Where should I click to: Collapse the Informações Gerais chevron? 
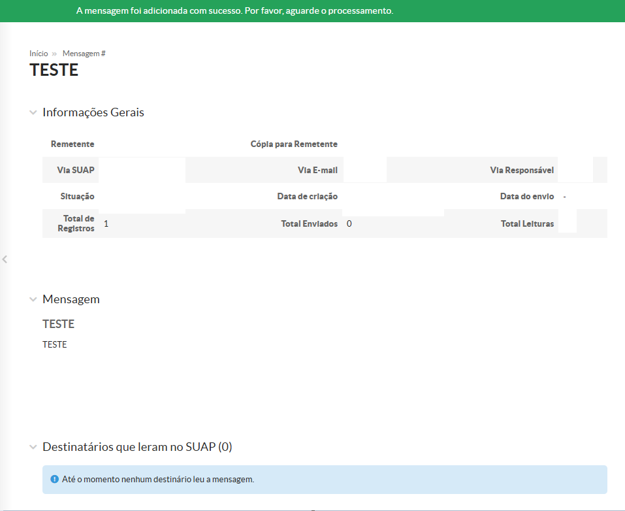[x=33, y=112]
